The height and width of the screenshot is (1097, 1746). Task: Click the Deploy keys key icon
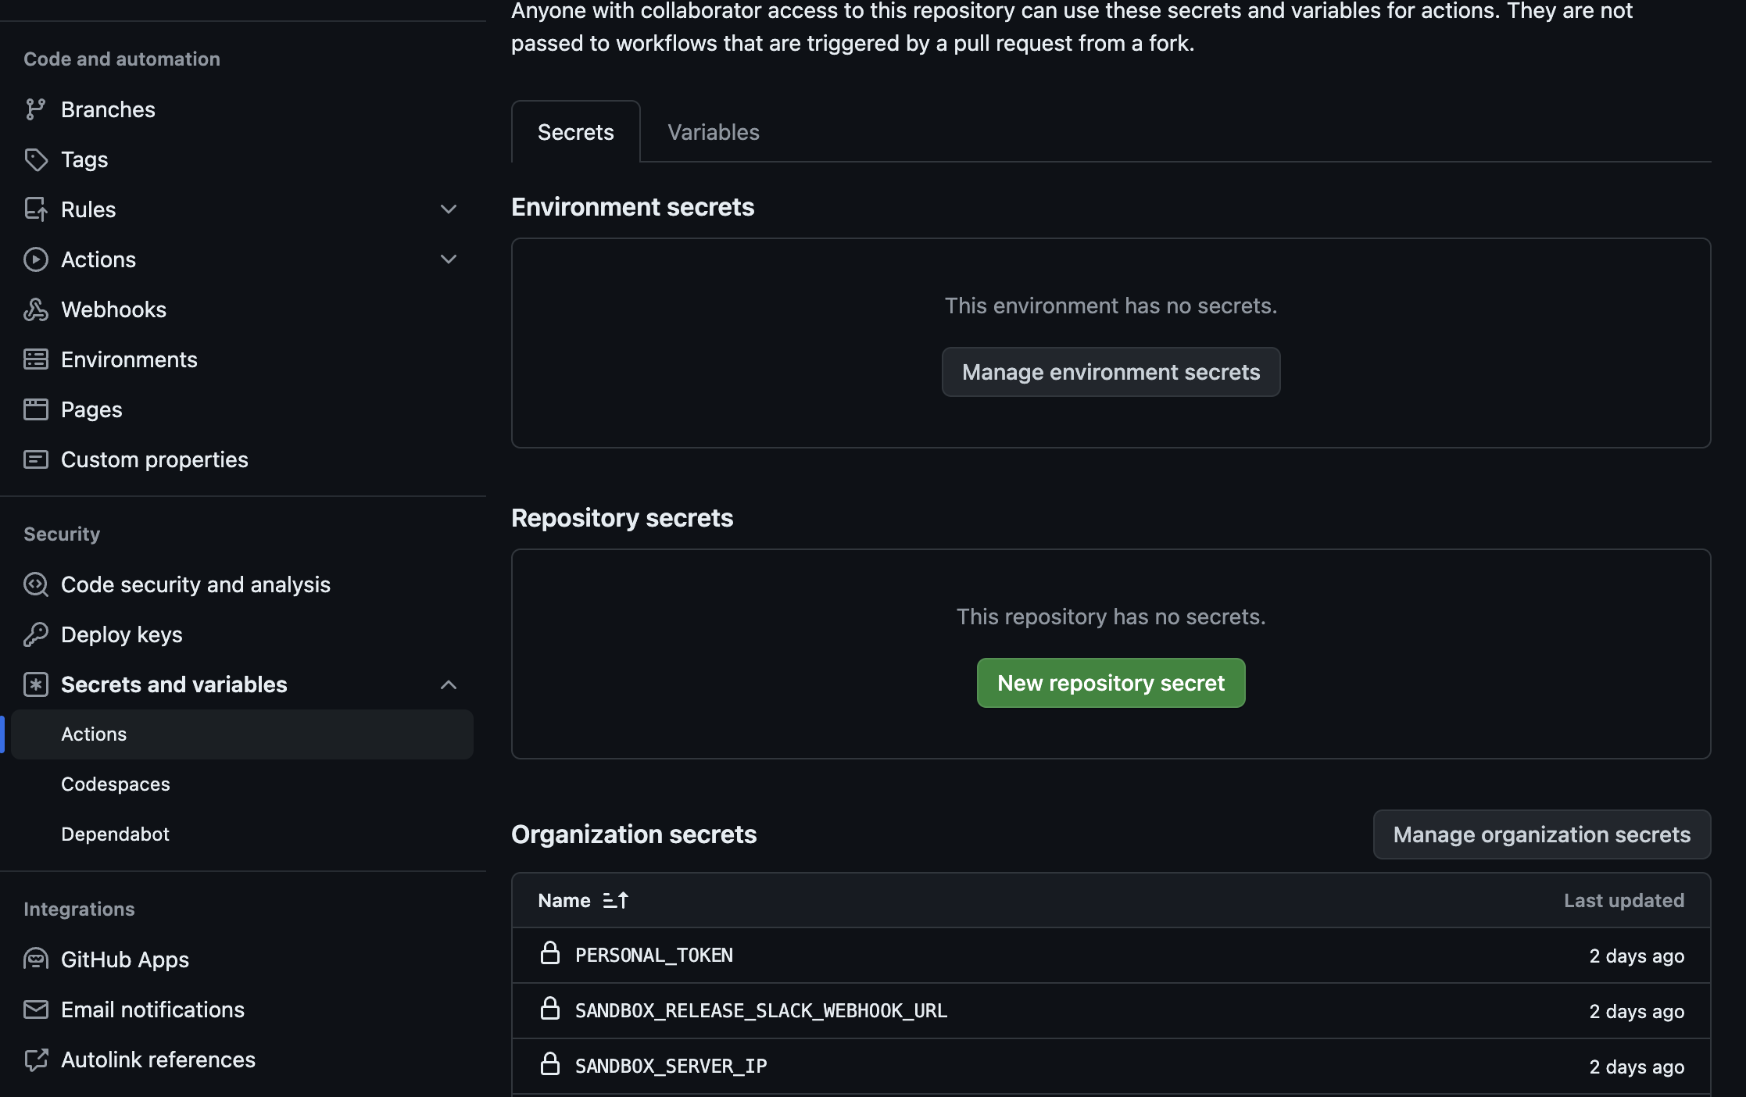click(35, 634)
